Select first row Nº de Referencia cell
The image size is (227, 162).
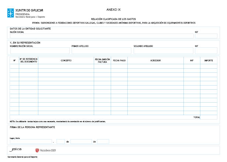[x=28, y=66]
